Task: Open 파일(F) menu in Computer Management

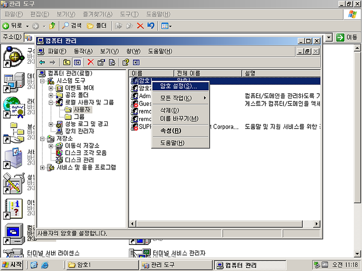Action: coord(57,51)
